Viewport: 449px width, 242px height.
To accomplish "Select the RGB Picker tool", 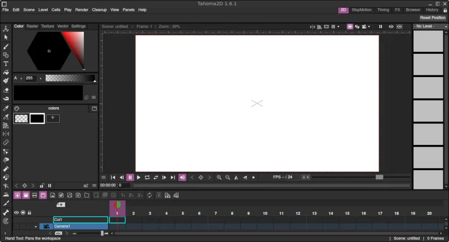I will [x=6, y=116].
